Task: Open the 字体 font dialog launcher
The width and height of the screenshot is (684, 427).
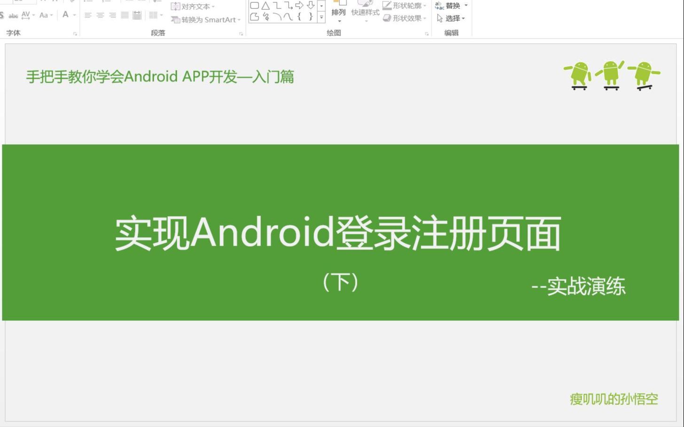Action: tap(75, 34)
